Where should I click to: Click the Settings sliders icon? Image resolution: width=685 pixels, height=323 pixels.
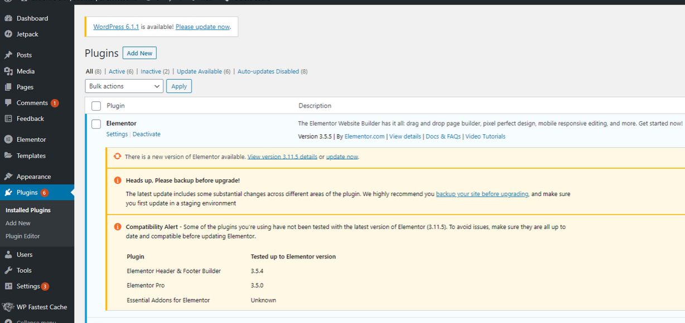point(8,286)
